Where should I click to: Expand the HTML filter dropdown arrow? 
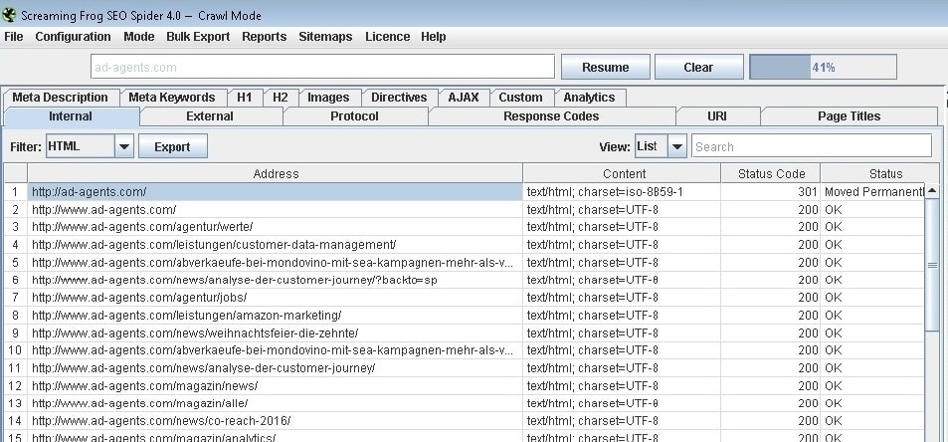tap(124, 146)
